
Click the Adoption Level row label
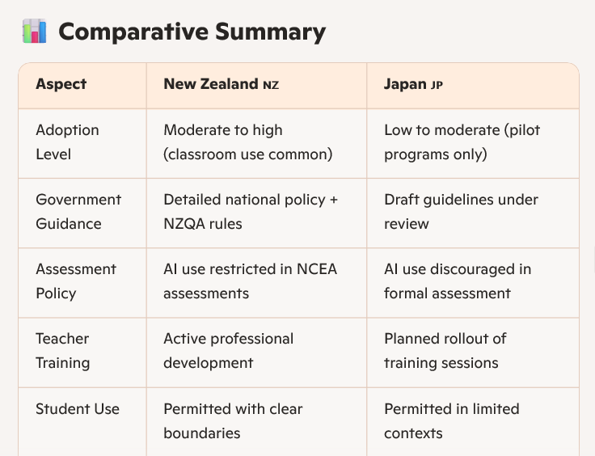tap(68, 142)
